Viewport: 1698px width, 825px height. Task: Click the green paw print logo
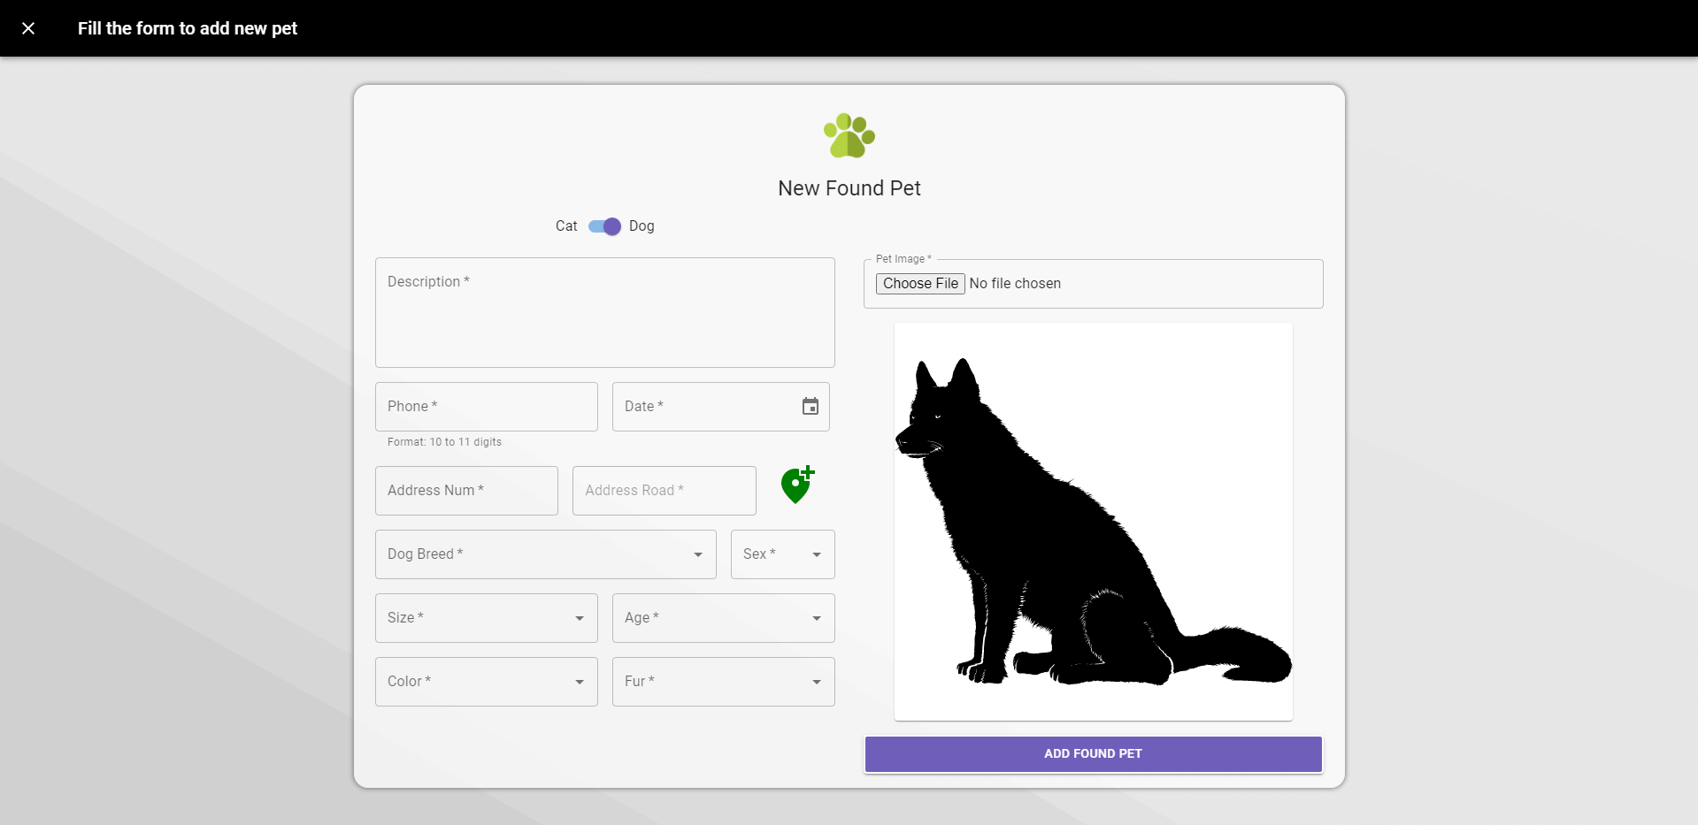pos(848,134)
